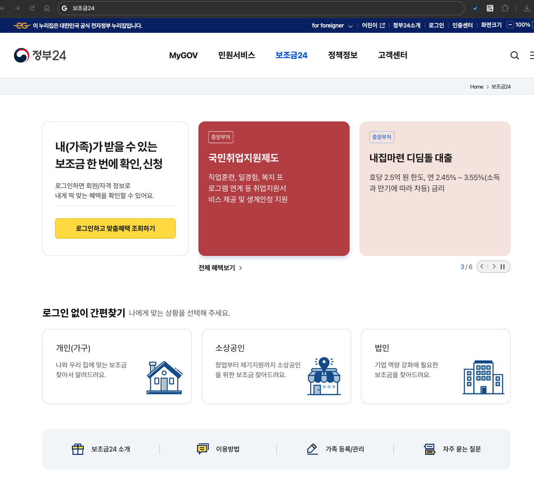The image size is (534, 502).
Task: Open 전체 혜택보기 link
Action: coord(220,268)
